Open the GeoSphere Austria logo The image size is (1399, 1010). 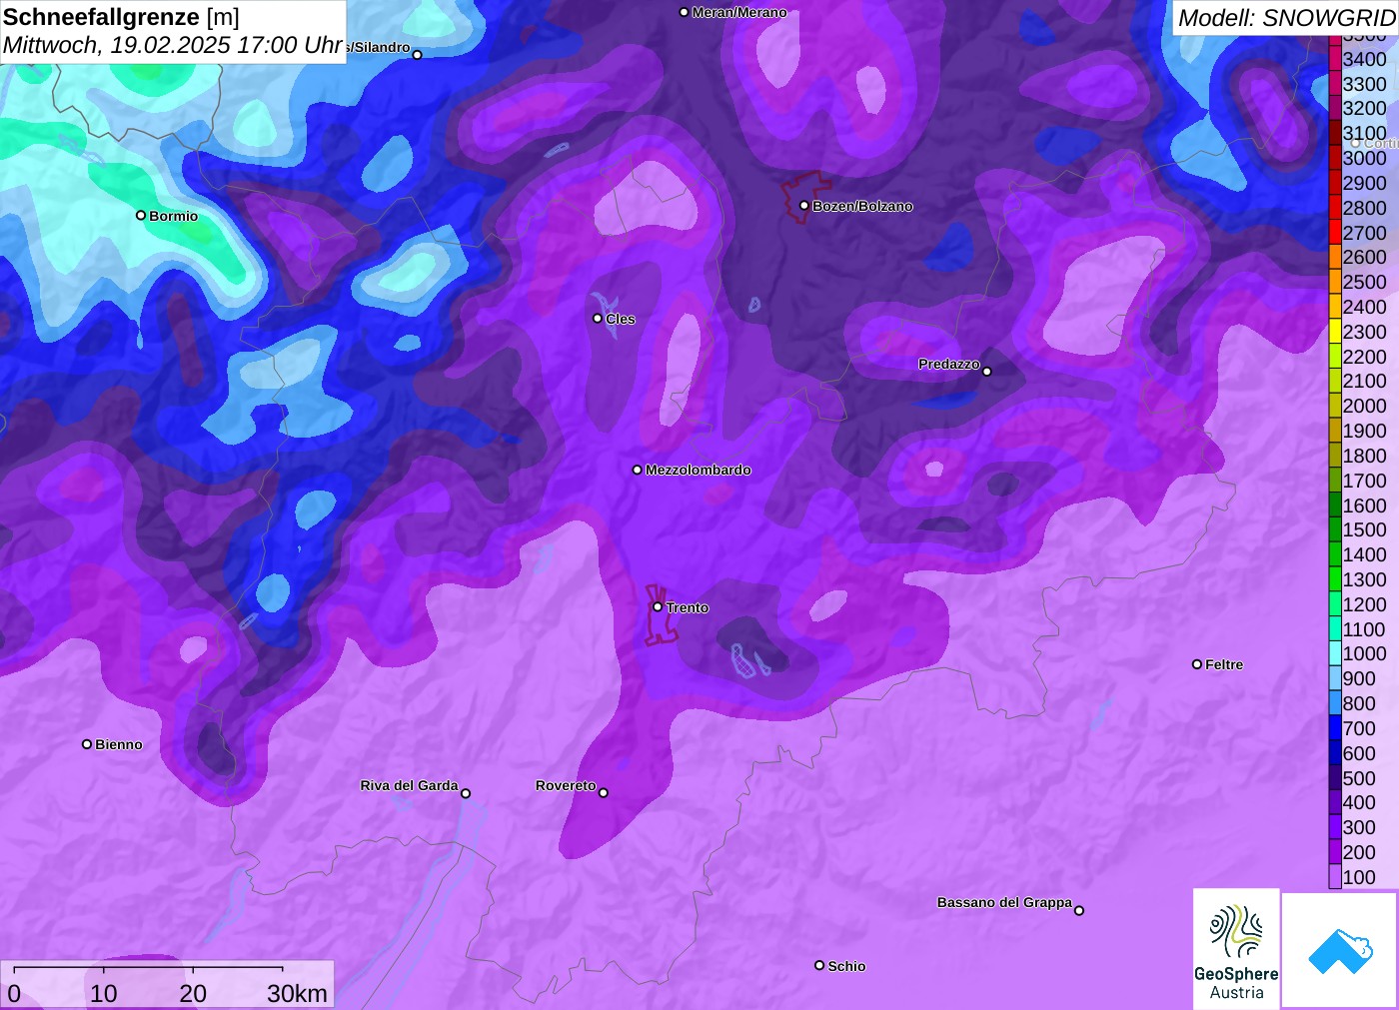(1236, 949)
